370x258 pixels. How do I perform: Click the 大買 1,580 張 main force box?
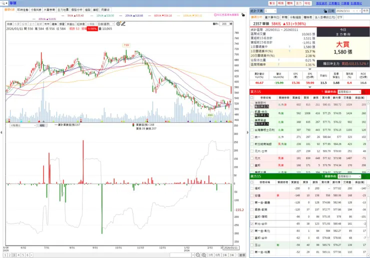tap(343, 48)
